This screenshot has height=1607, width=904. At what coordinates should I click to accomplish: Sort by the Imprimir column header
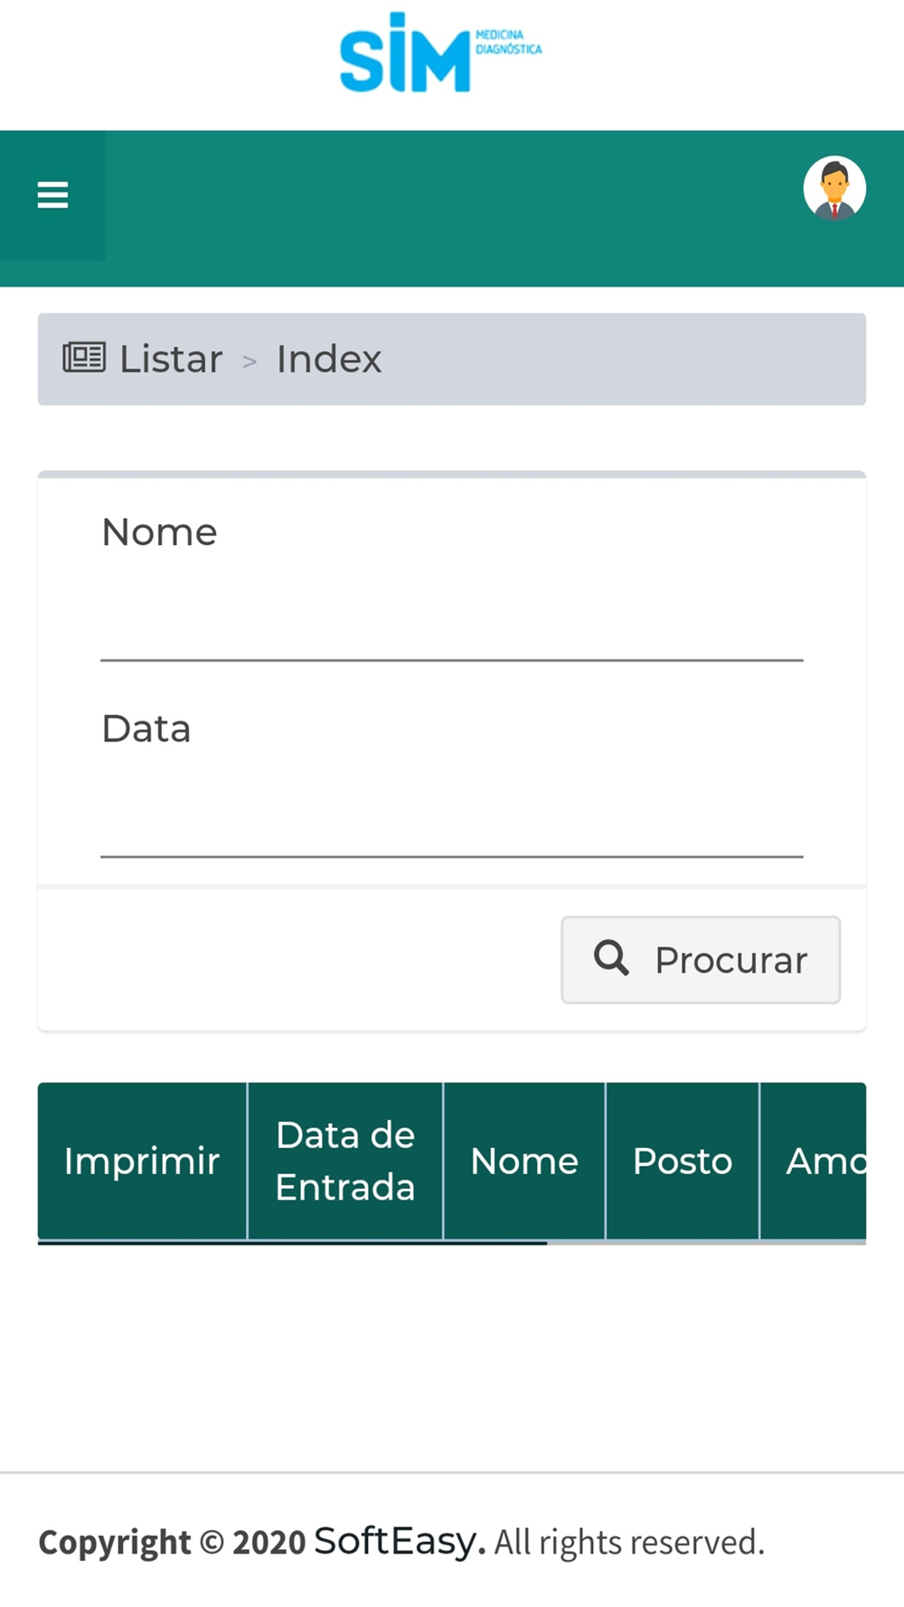tap(142, 1161)
